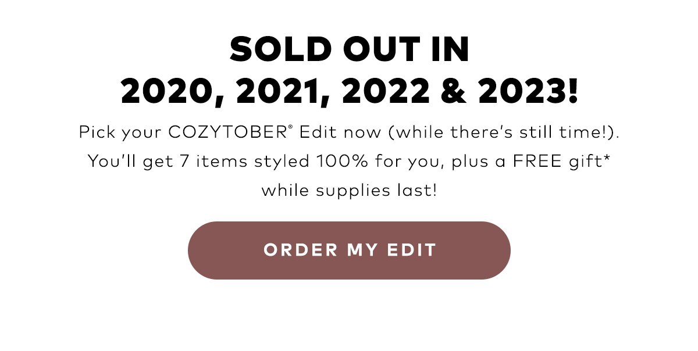Click the You'll get text
Image resolution: width=698 pixels, height=351 pixels.
130,161
